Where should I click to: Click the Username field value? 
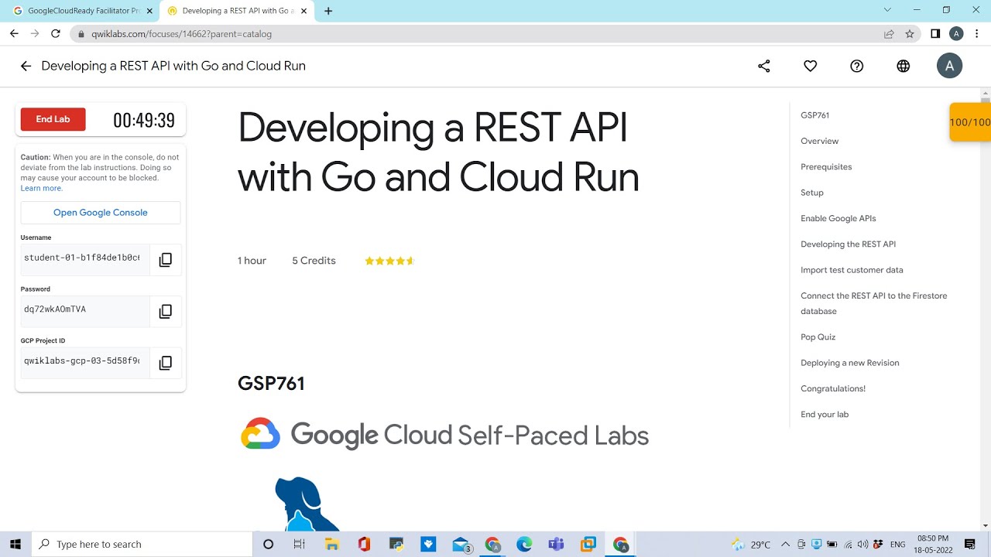(85, 258)
